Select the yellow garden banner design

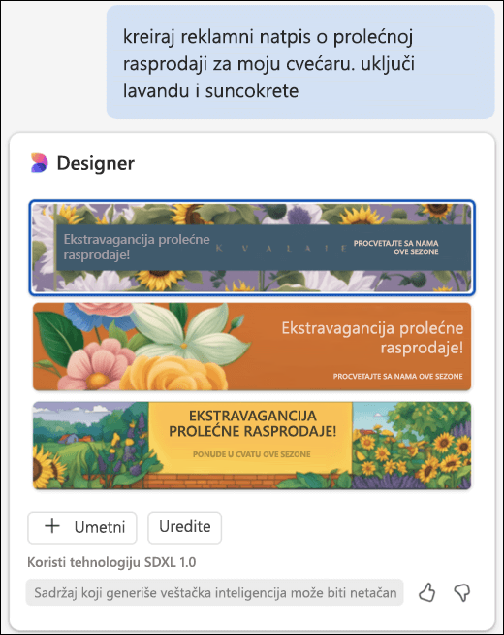point(252,446)
